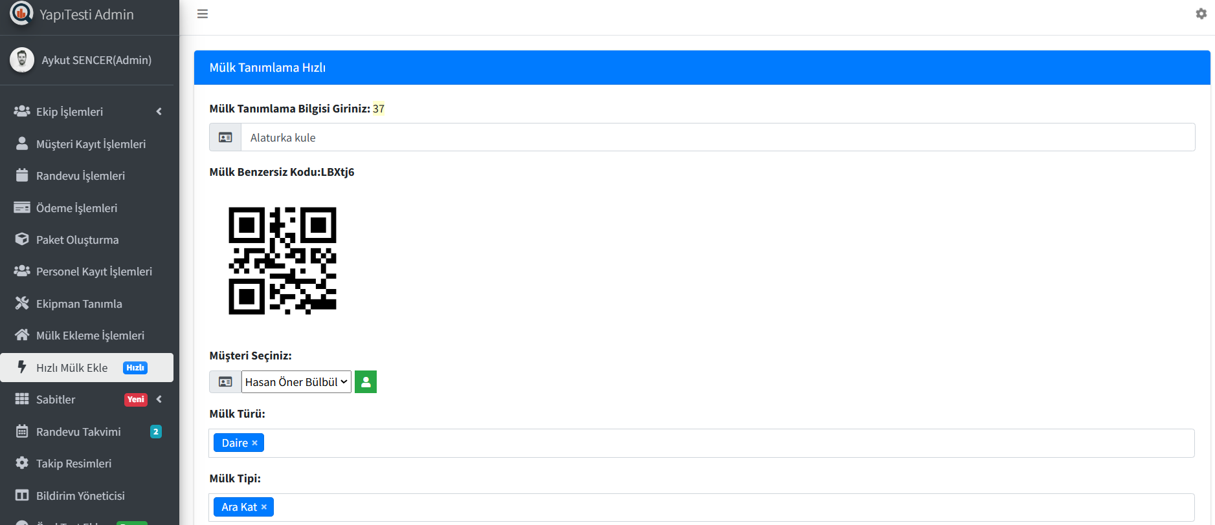Open the Mülk Tipi multi-select field
Viewport: 1215px width, 525px height.
tap(702, 507)
